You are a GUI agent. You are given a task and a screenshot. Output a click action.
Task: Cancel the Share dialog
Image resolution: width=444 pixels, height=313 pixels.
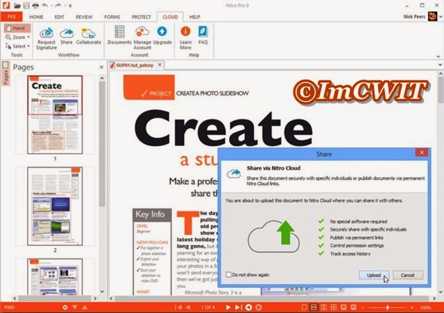(x=408, y=275)
